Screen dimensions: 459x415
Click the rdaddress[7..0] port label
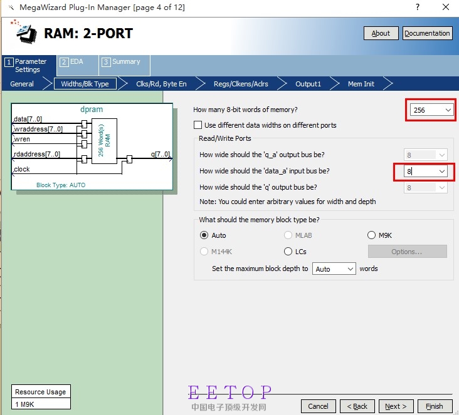37,154
